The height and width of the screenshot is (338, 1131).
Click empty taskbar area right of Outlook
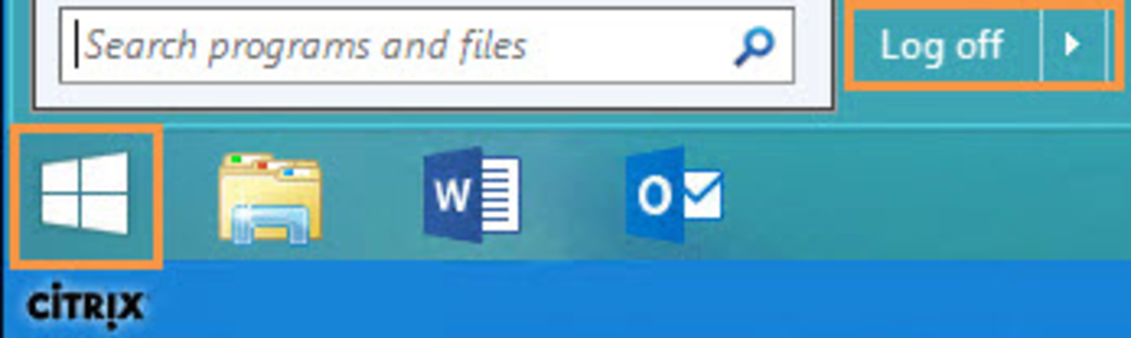click(x=928, y=196)
